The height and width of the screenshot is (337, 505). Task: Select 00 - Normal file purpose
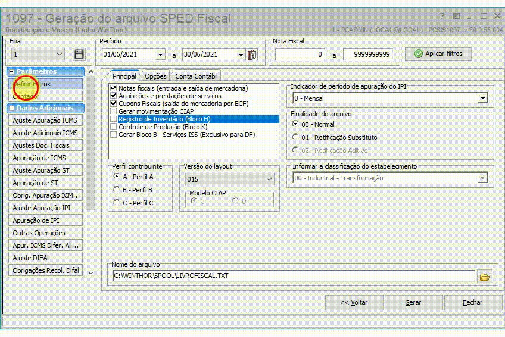tap(295, 124)
